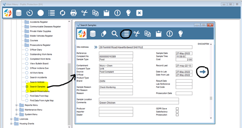Click the refresh arrows icon in main toolbar

[x=63, y=13]
